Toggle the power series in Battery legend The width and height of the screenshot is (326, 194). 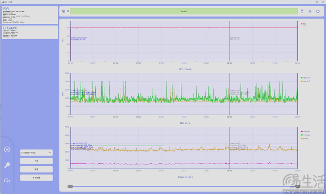[306, 138]
